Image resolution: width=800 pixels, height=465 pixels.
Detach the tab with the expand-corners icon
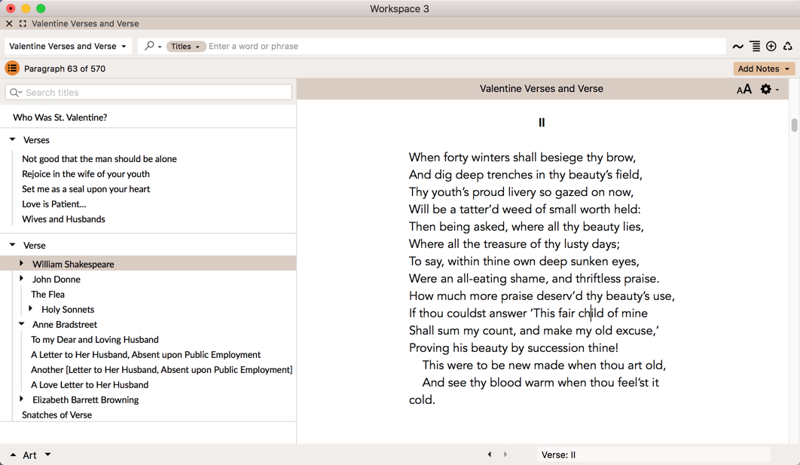23,23
